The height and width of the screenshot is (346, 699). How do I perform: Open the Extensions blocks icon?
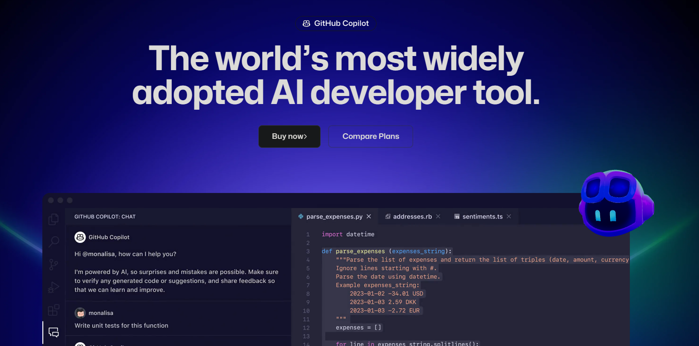[54, 310]
